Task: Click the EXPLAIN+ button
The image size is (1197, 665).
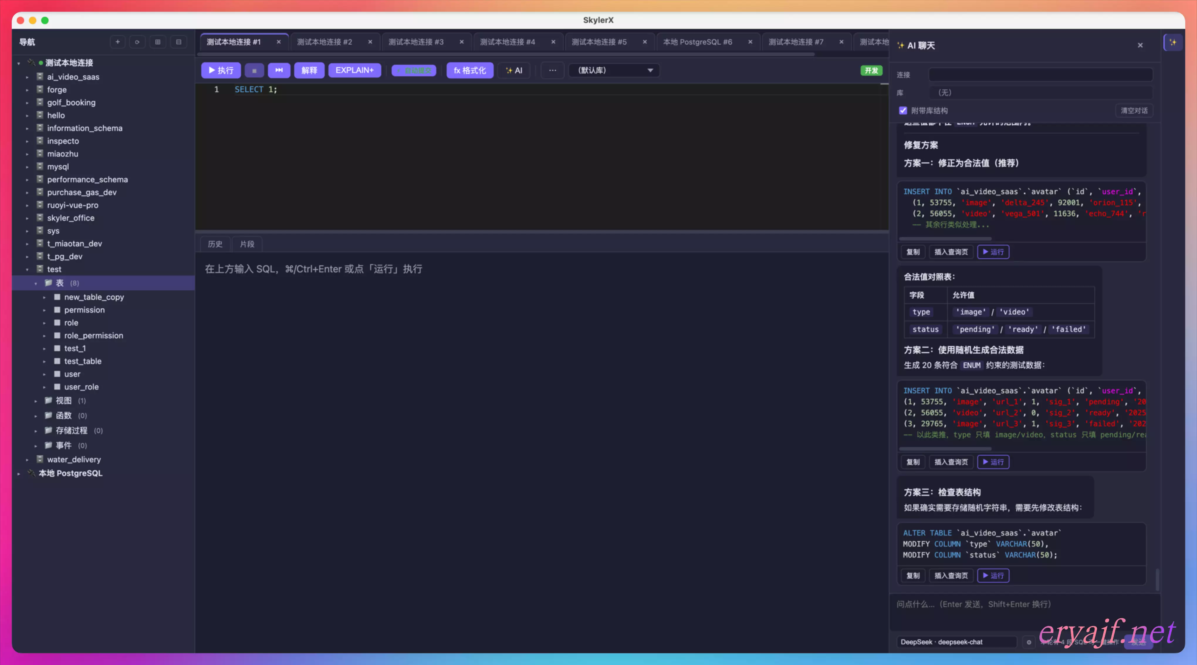Action: point(354,70)
